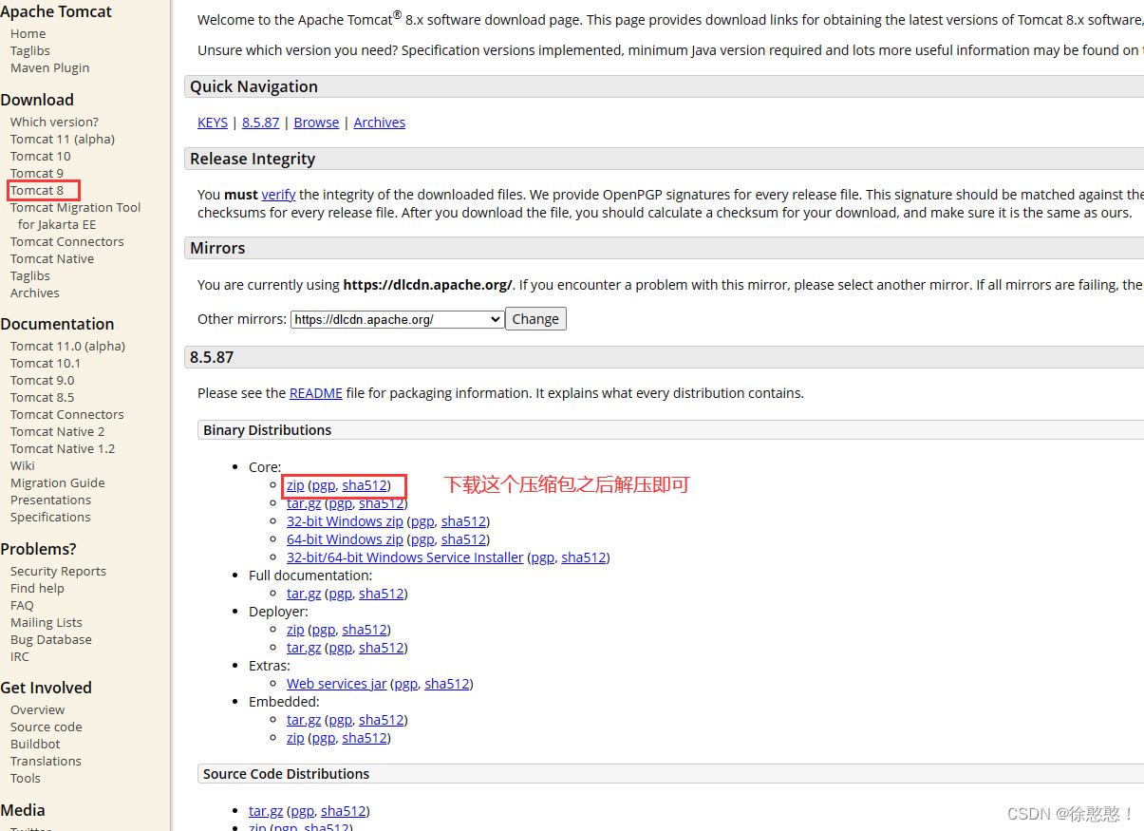Viewport: 1144px width, 831px height.
Task: Download Full documentation tar.gz file
Action: point(304,594)
